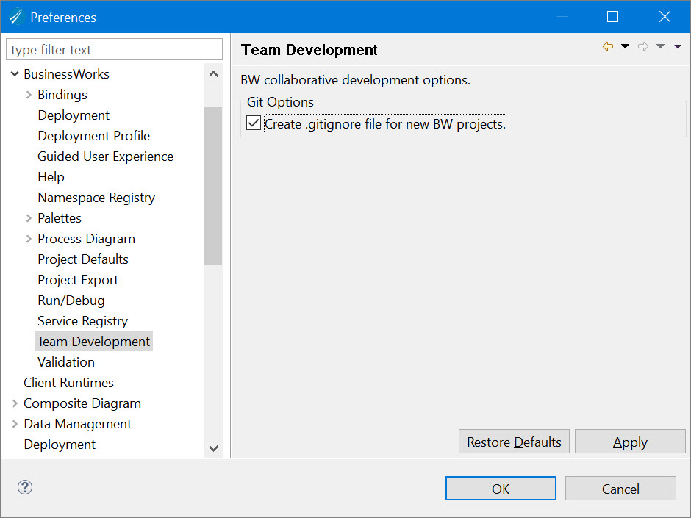Image resolution: width=691 pixels, height=518 pixels.
Task: Expand the Palettes tree node
Action: [29, 218]
